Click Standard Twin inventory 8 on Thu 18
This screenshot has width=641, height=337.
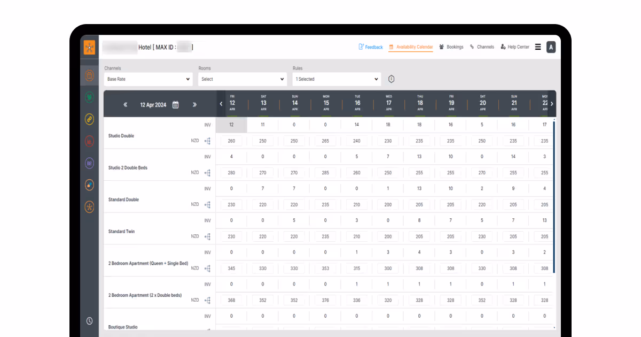click(419, 220)
